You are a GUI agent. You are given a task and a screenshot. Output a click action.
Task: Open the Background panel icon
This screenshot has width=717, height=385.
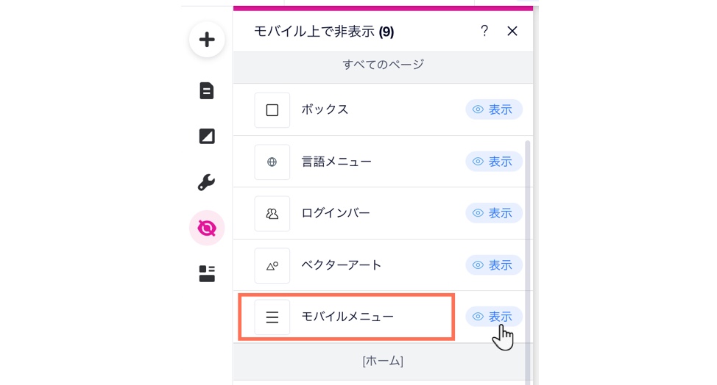(207, 137)
